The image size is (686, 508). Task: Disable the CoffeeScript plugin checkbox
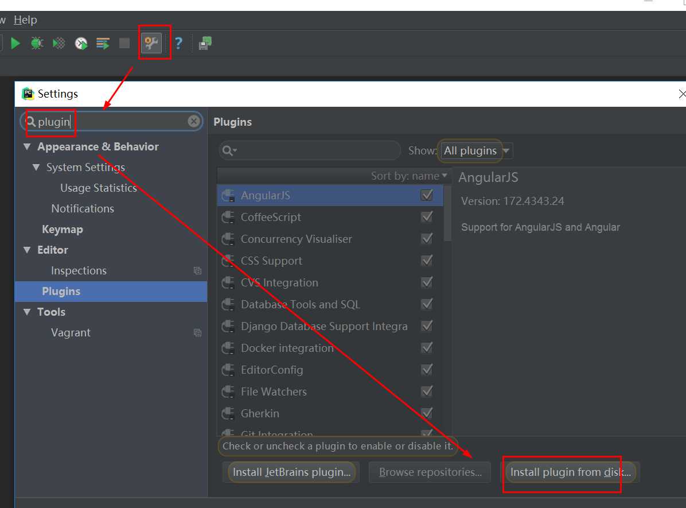click(427, 217)
